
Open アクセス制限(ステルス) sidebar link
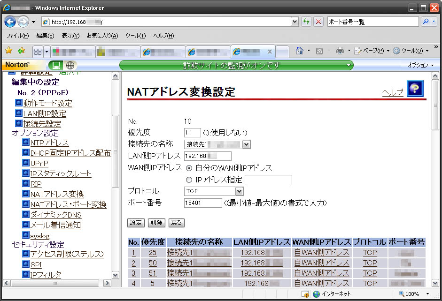click(67, 254)
